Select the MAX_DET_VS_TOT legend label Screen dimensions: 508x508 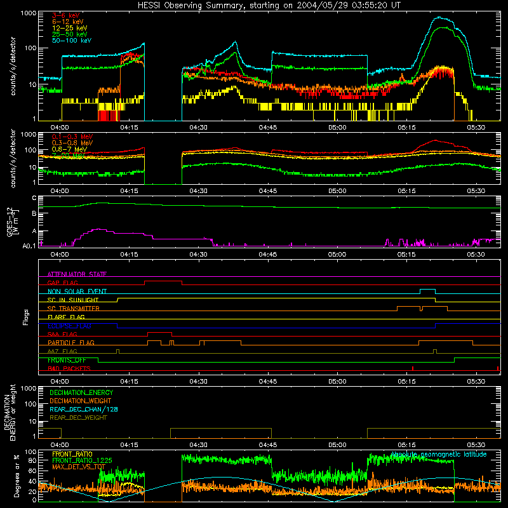[79, 467]
